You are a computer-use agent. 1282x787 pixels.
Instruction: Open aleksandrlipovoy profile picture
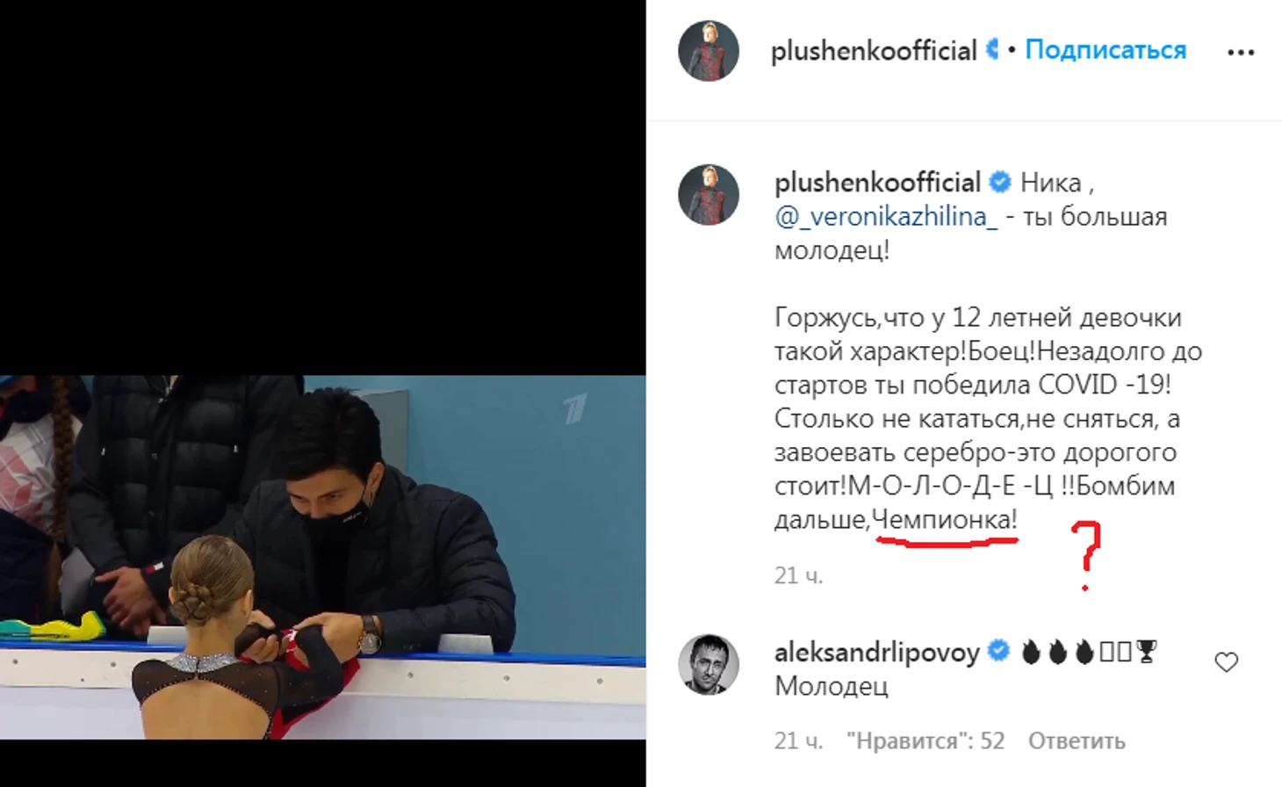pos(709,665)
